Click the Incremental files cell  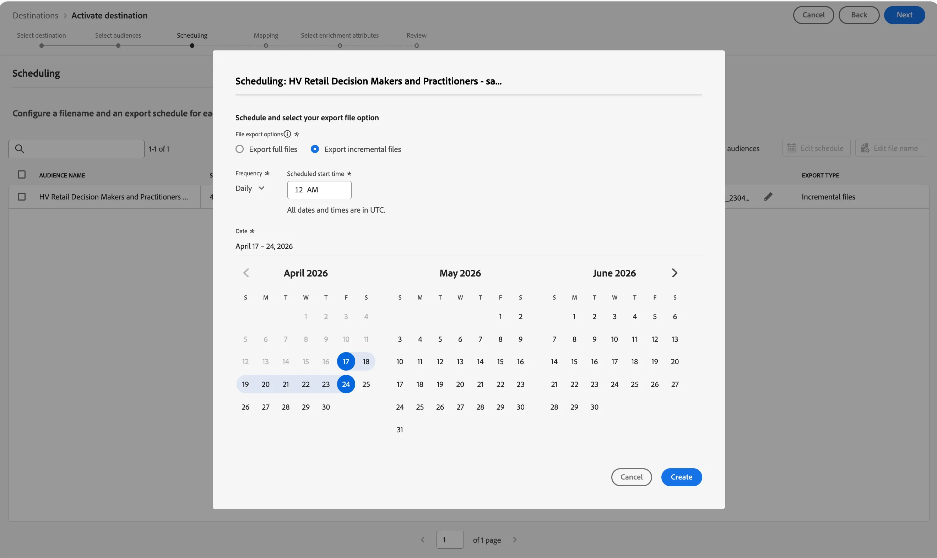828,197
